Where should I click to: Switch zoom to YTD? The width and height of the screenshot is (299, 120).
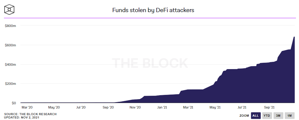click(267, 115)
